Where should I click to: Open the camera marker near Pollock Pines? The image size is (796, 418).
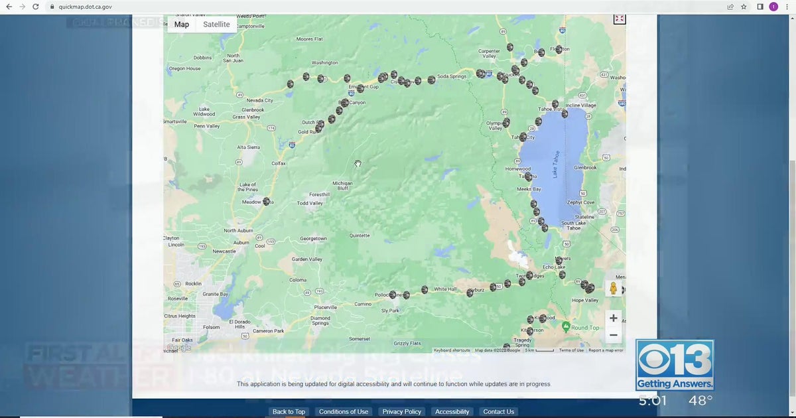392,294
